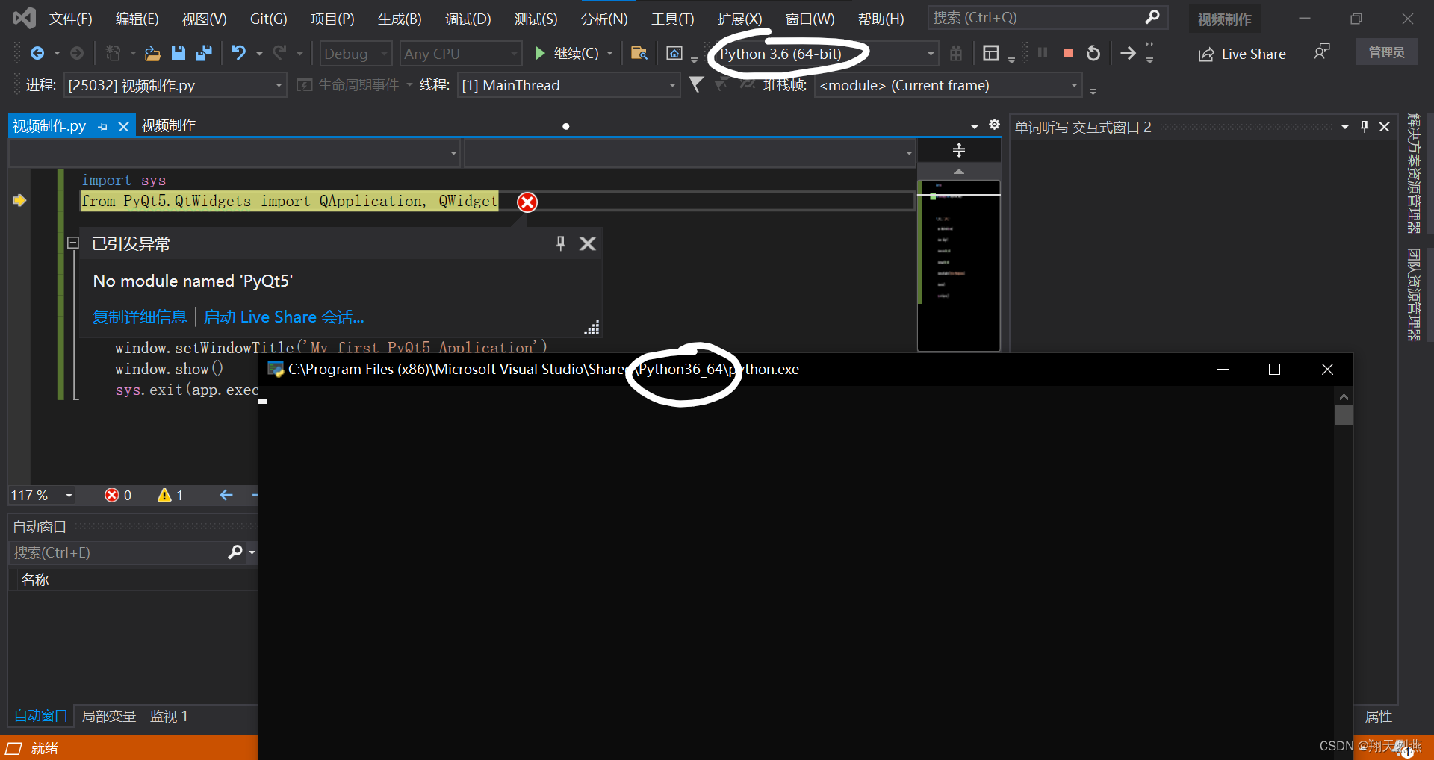Open the Any CPU platform dropdown

coord(460,54)
